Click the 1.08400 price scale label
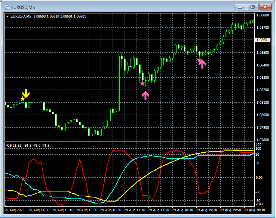The width and height of the screenshot is (276, 218). point(263,65)
